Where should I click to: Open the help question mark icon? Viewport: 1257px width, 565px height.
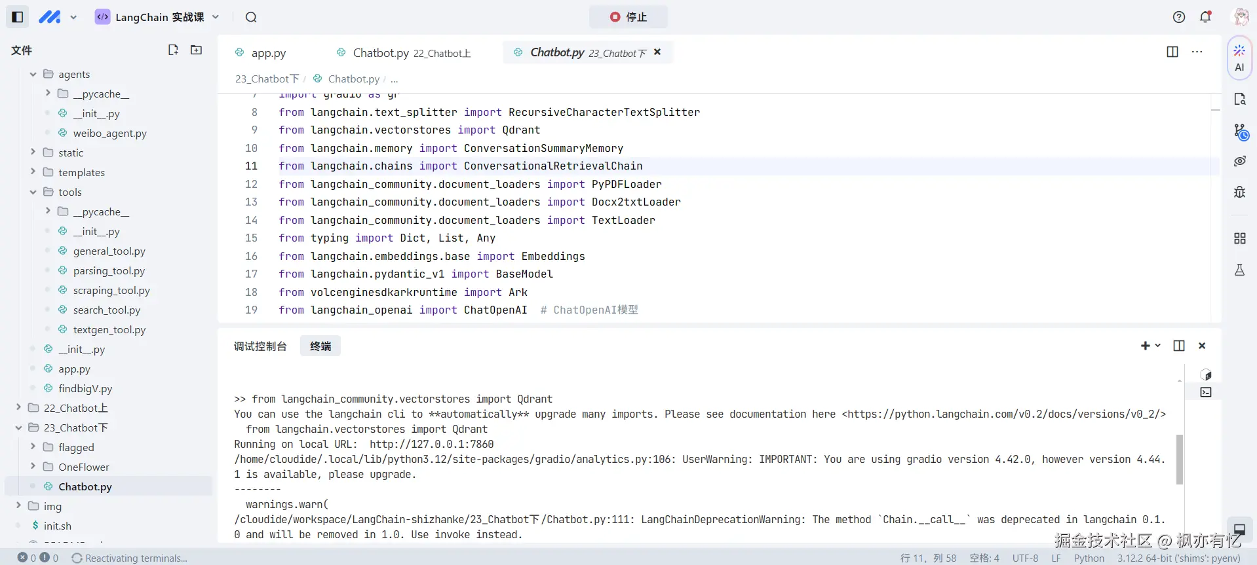tap(1178, 17)
